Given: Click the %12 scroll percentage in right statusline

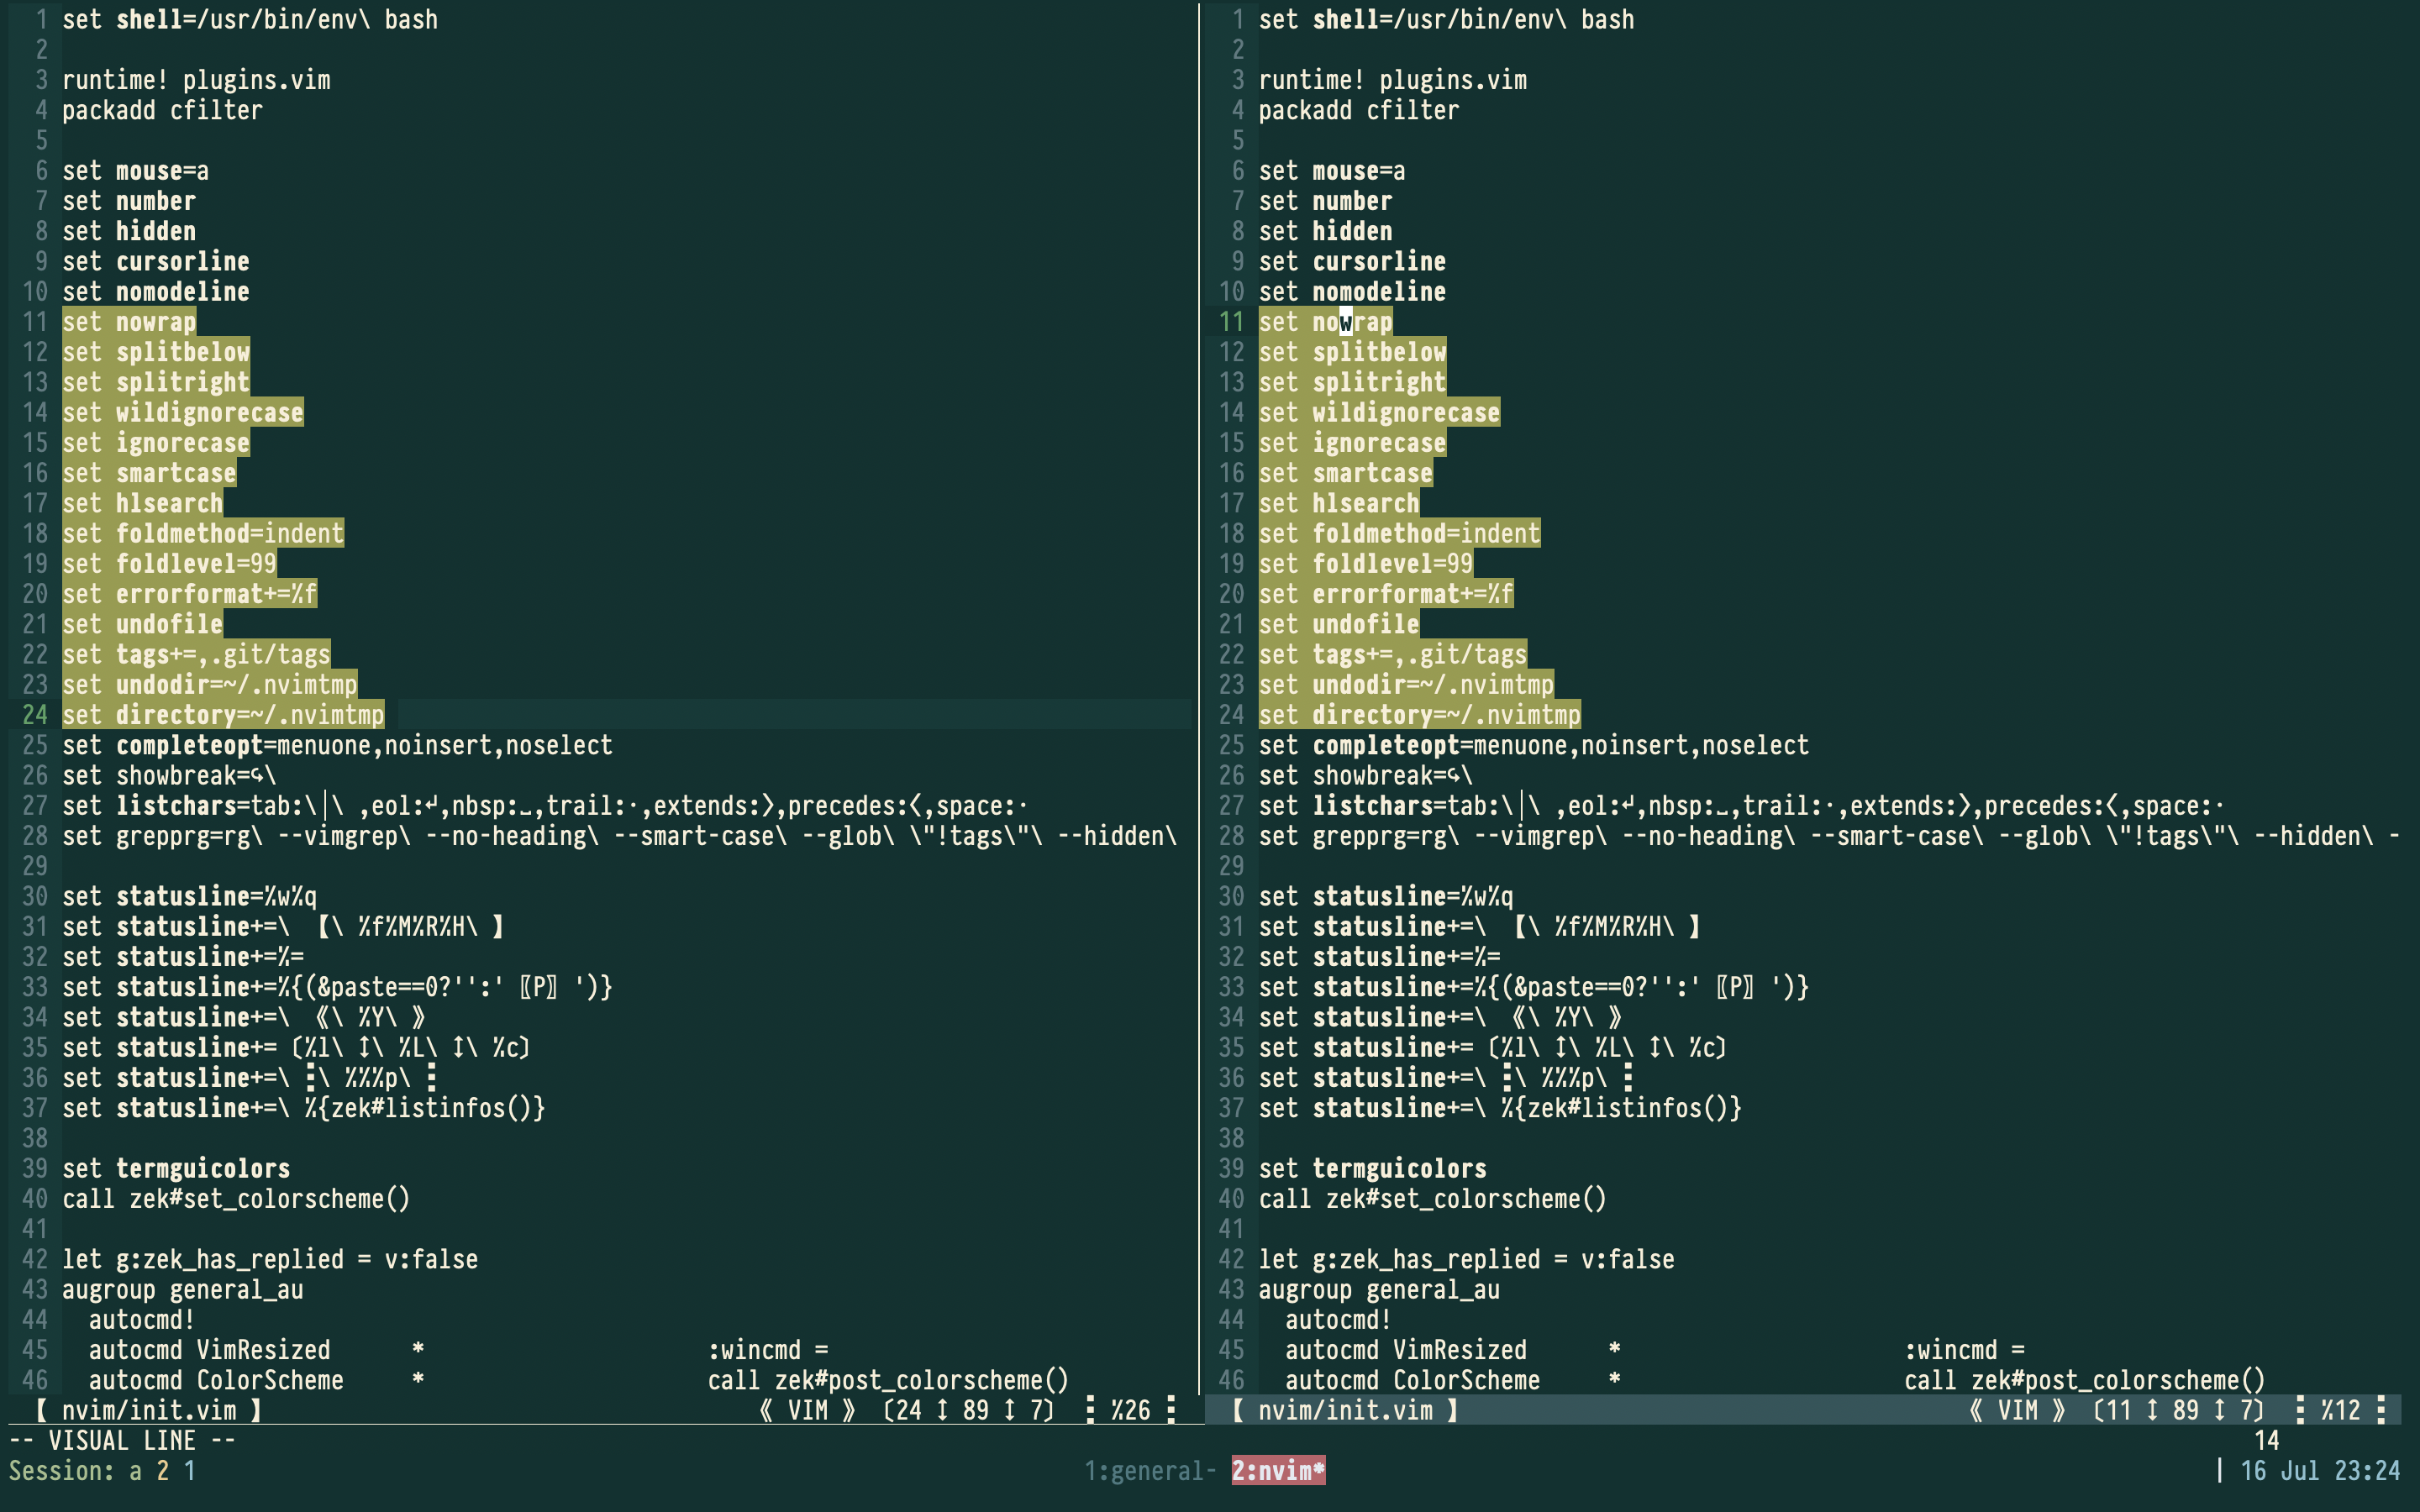Looking at the screenshot, I should (x=2339, y=1410).
